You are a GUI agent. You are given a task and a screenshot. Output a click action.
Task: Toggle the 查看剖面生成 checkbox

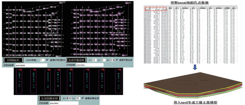(83, 99)
